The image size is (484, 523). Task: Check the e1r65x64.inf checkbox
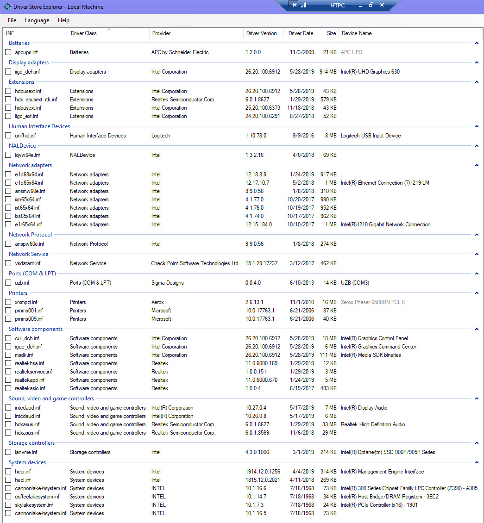click(x=8, y=224)
